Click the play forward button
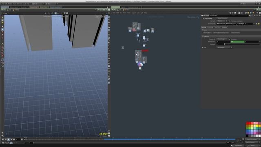The height and width of the screenshot is (147, 261). [11, 139]
